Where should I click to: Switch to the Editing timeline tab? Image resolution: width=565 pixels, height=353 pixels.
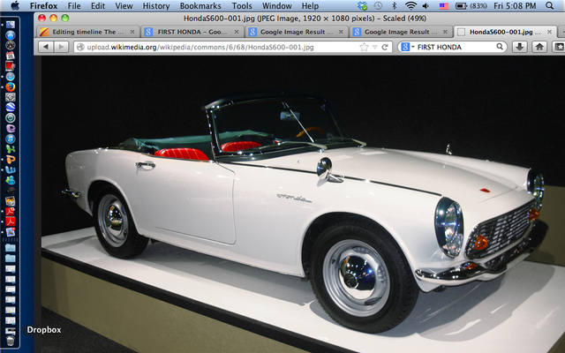point(88,32)
